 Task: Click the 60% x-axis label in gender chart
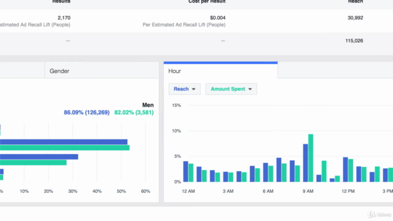(x=146, y=191)
